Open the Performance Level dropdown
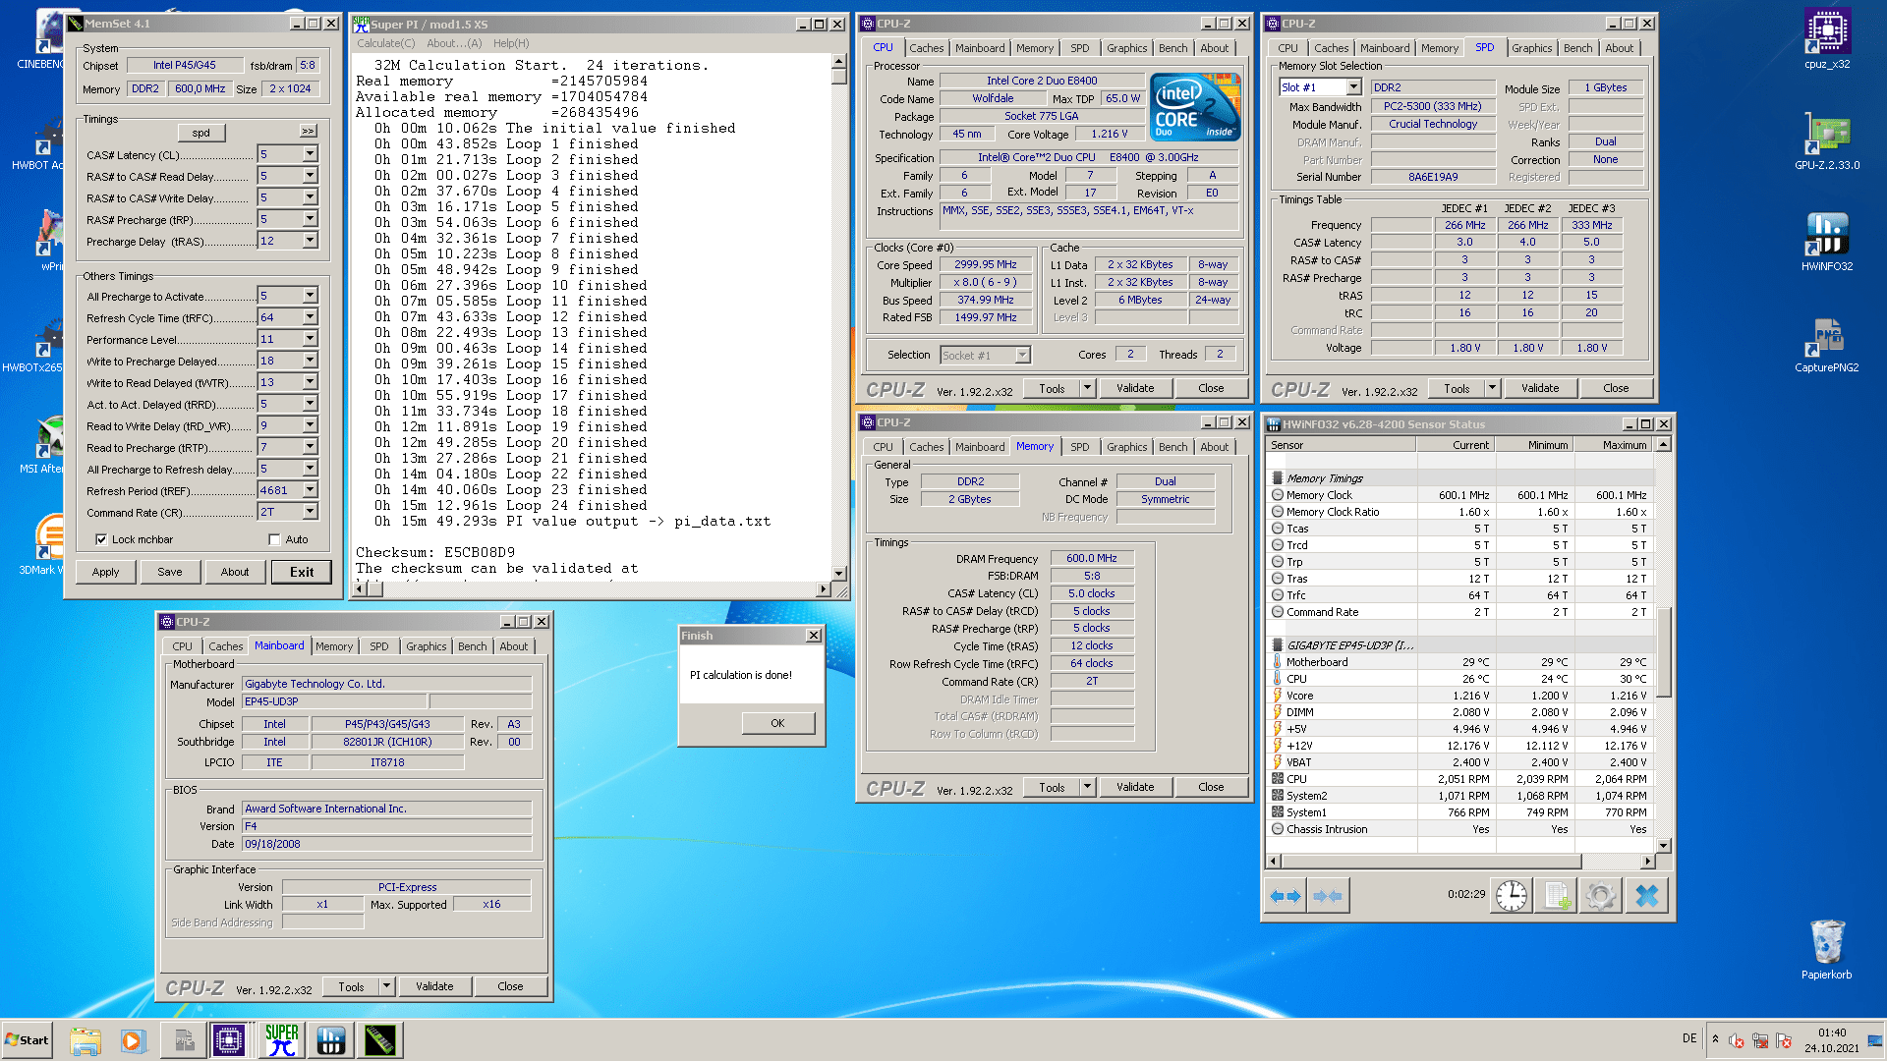Image resolution: width=1887 pixels, height=1061 pixels. pos(310,339)
